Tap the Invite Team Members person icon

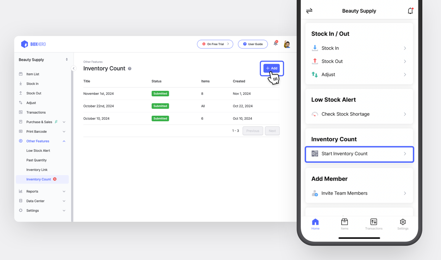click(x=315, y=193)
